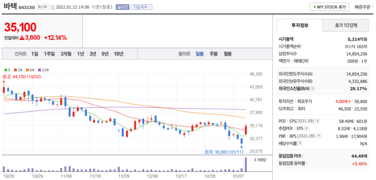Click the purple 120-day moving average legend
376x180 pixels.
pos(43,70)
